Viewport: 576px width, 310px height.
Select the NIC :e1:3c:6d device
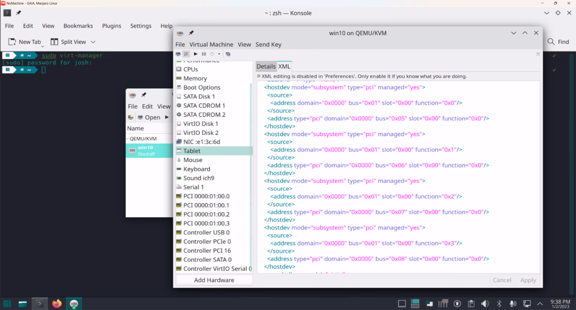(x=201, y=141)
